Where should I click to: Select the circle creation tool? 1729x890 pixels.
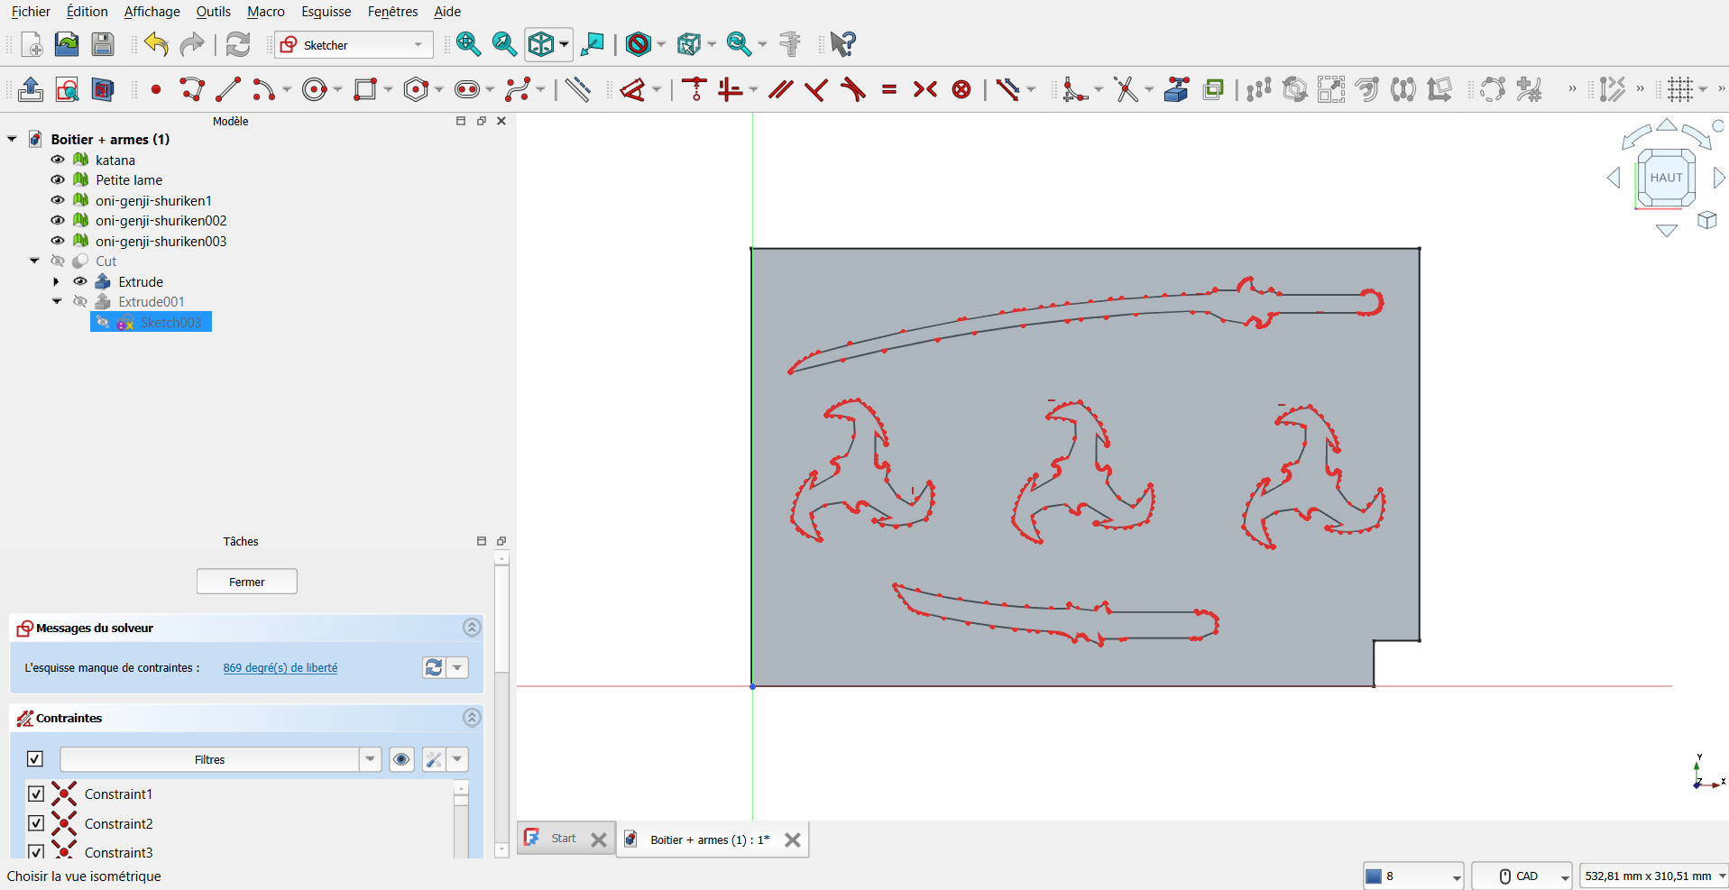[315, 89]
